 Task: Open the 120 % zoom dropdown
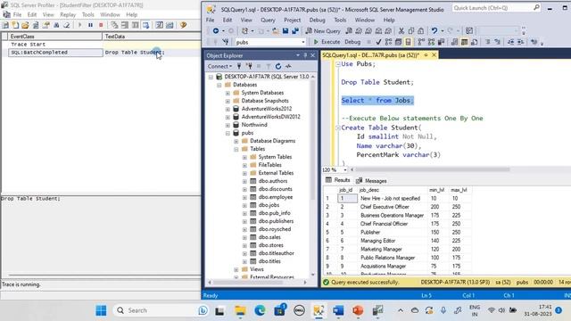point(345,169)
